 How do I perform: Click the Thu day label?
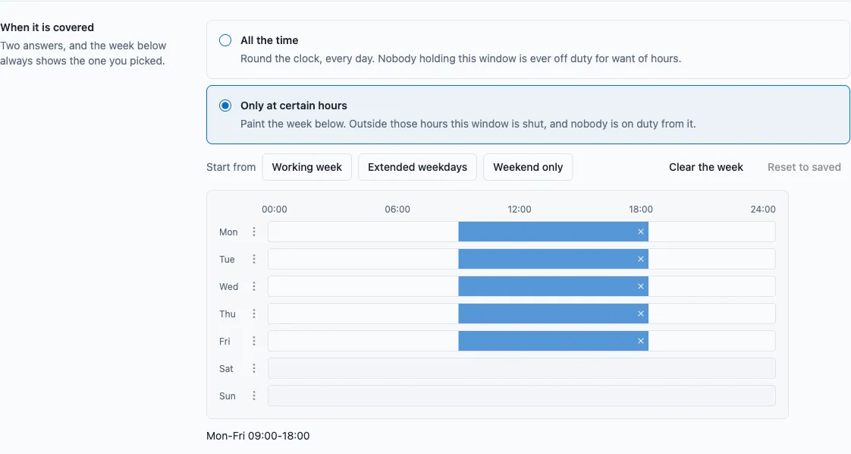tap(228, 314)
